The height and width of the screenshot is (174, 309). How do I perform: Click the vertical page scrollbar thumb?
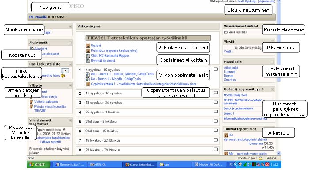pyautogui.click(x=278, y=42)
